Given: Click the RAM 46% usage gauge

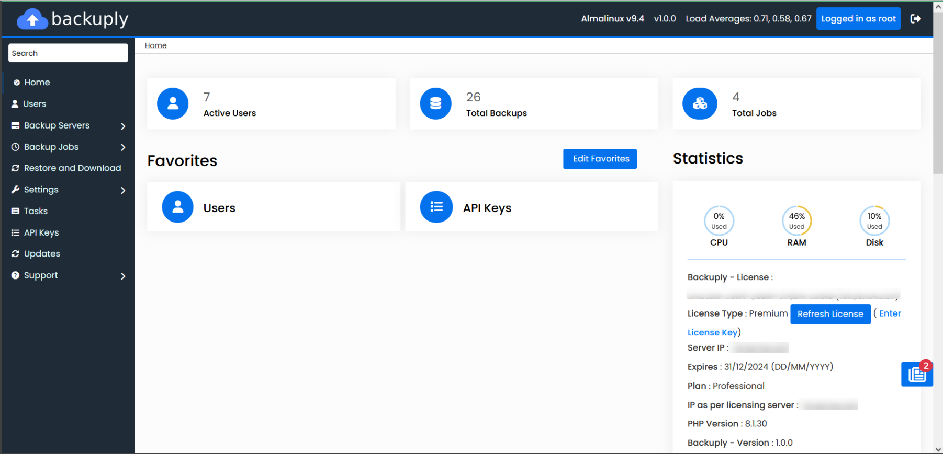Looking at the screenshot, I should (796, 220).
